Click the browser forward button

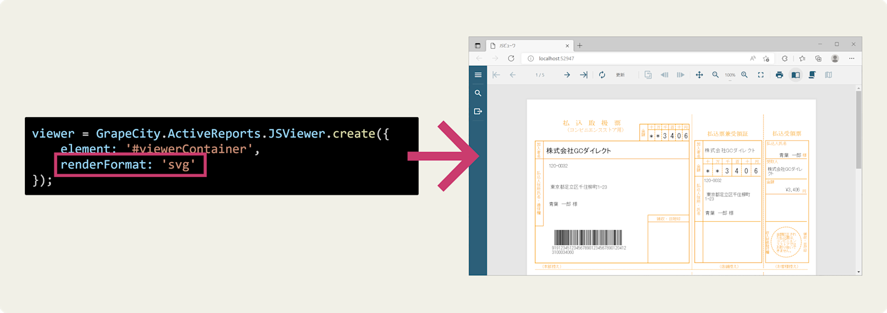click(x=495, y=59)
